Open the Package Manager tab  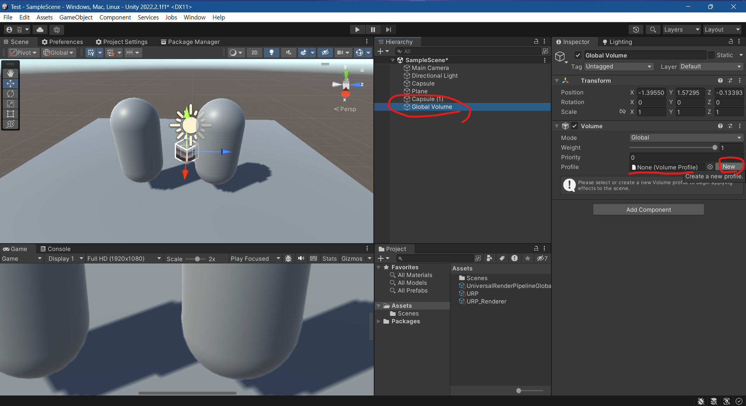coord(190,42)
